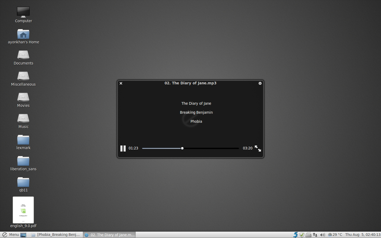Click the show desktop icon on the panel
The width and height of the screenshot is (381, 238).
(23, 235)
